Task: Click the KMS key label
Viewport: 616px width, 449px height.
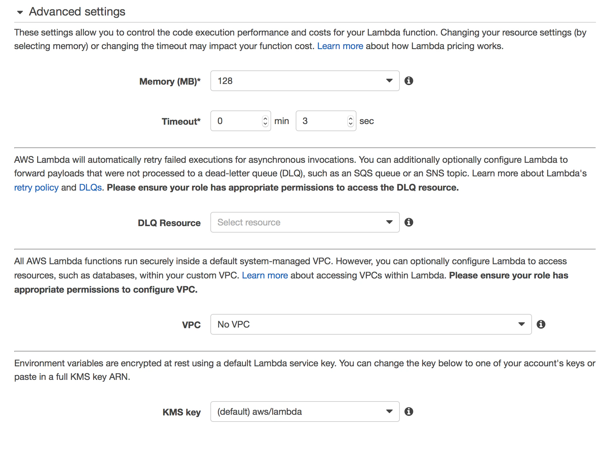Action: point(182,412)
